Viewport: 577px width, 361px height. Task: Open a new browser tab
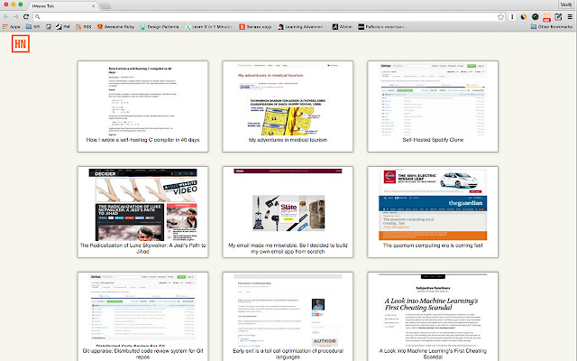[x=105, y=6]
